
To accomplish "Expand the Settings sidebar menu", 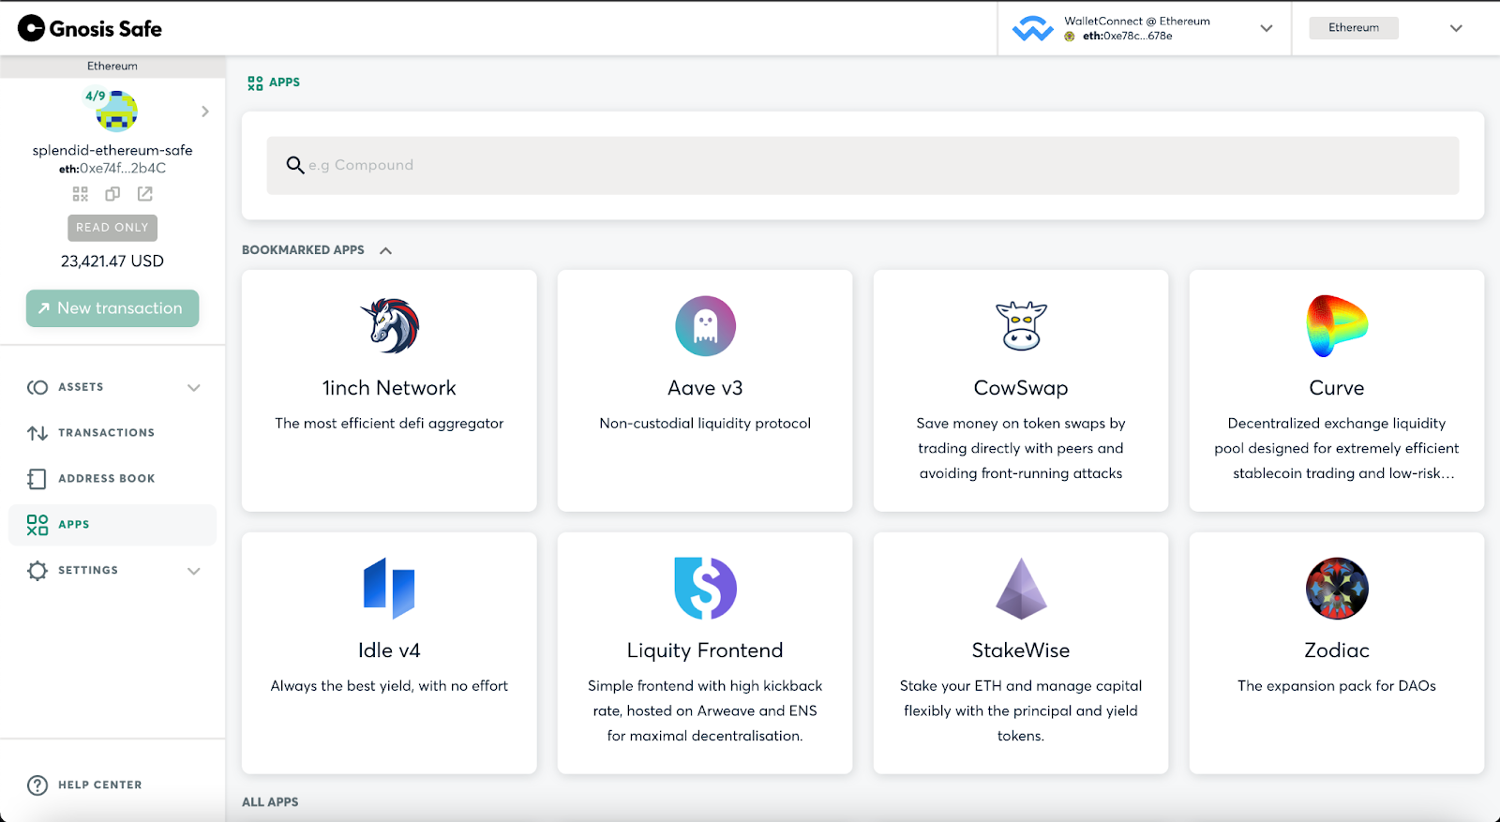I will point(193,571).
